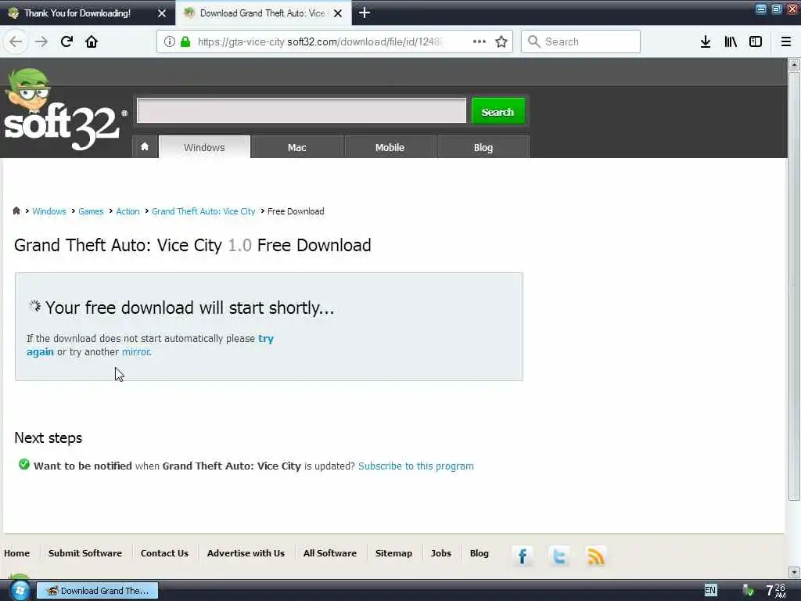Go back to the previous page

pos(16,41)
